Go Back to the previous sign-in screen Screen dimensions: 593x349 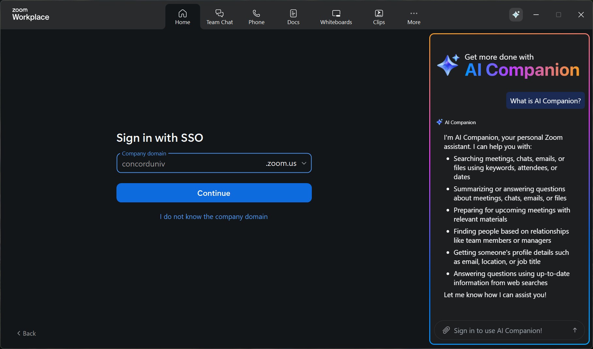[26, 333]
